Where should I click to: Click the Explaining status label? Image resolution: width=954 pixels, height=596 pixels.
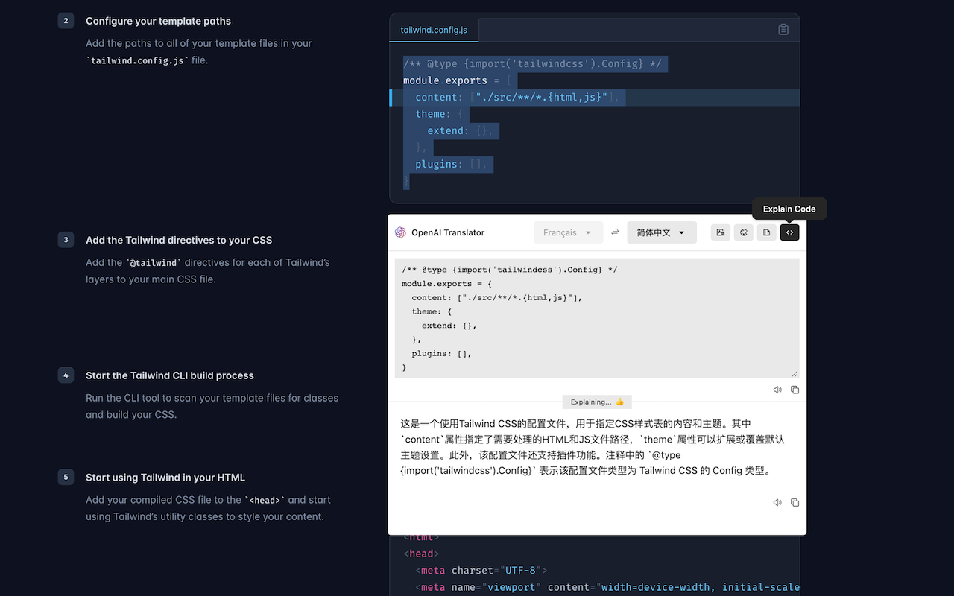tap(596, 402)
